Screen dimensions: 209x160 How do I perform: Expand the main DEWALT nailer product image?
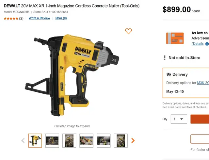coord(72,75)
